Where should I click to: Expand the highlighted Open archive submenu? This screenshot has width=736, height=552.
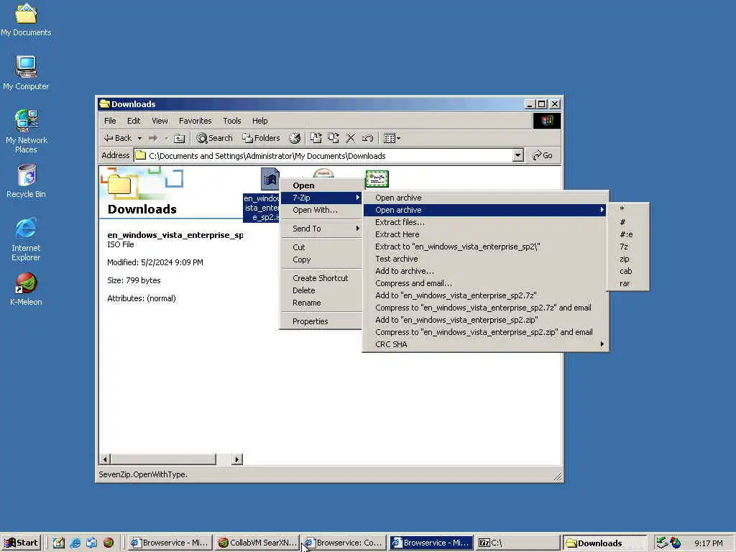coord(485,210)
